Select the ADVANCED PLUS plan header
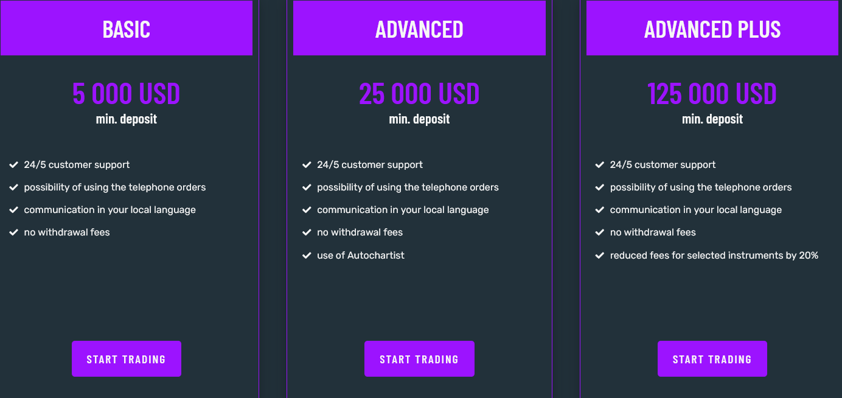842x398 pixels. 712,28
